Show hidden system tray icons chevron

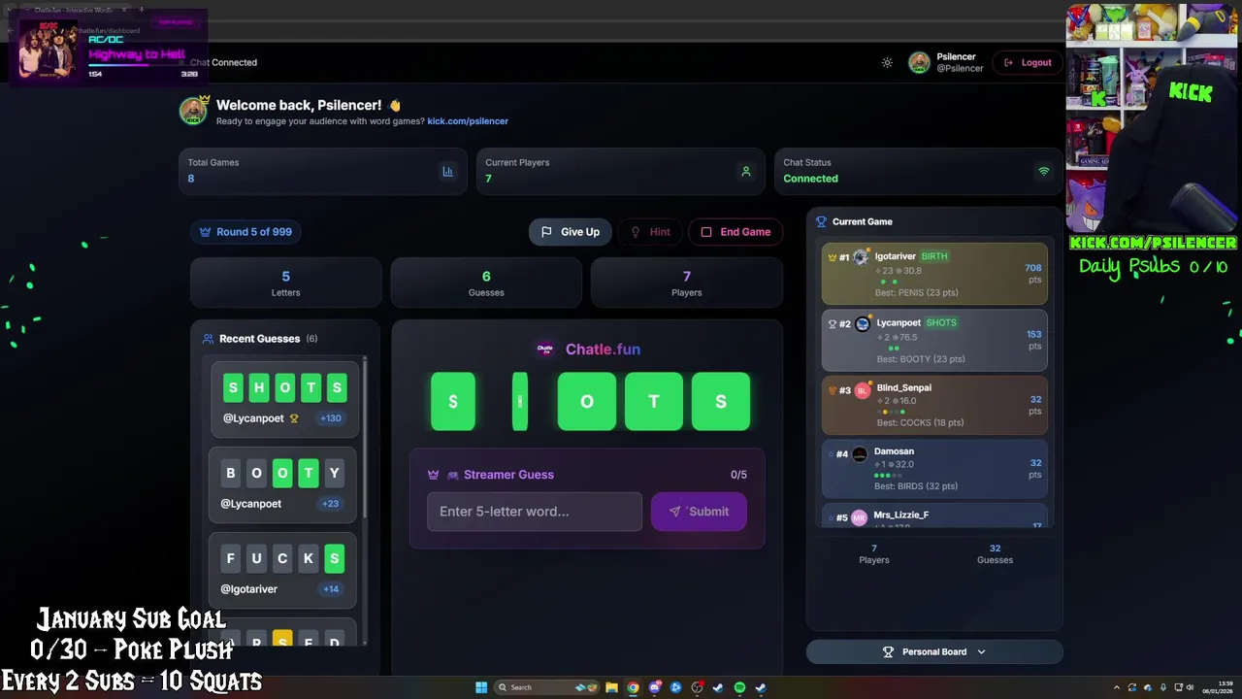pos(1116,687)
